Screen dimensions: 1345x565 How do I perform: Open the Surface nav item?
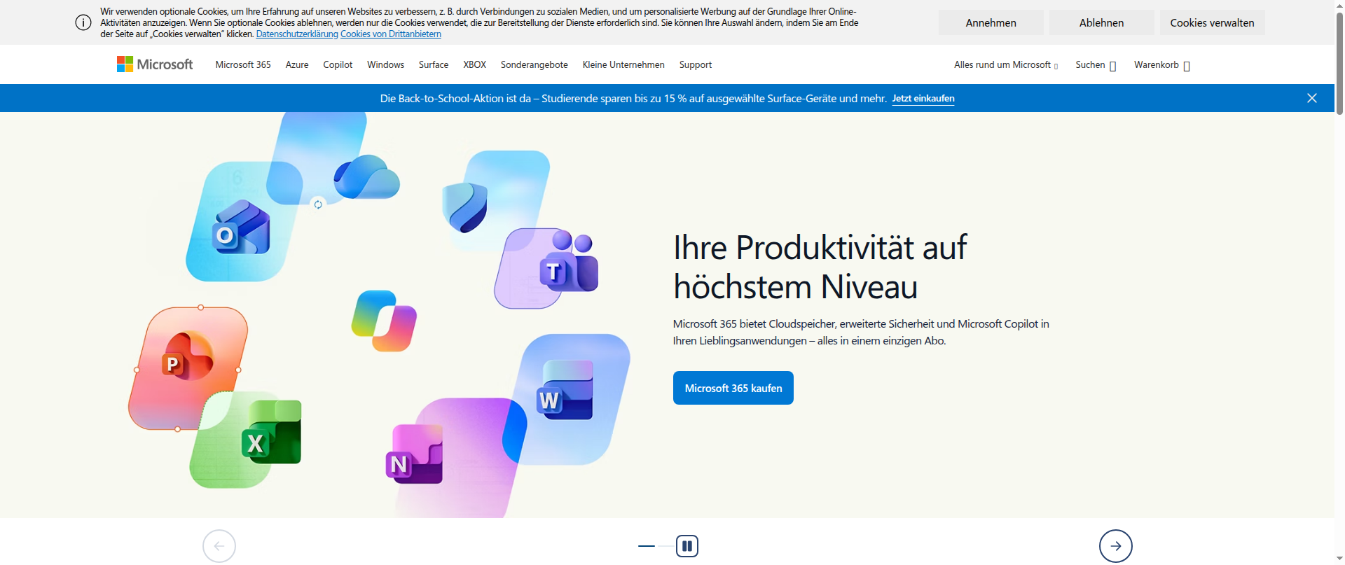pos(434,64)
